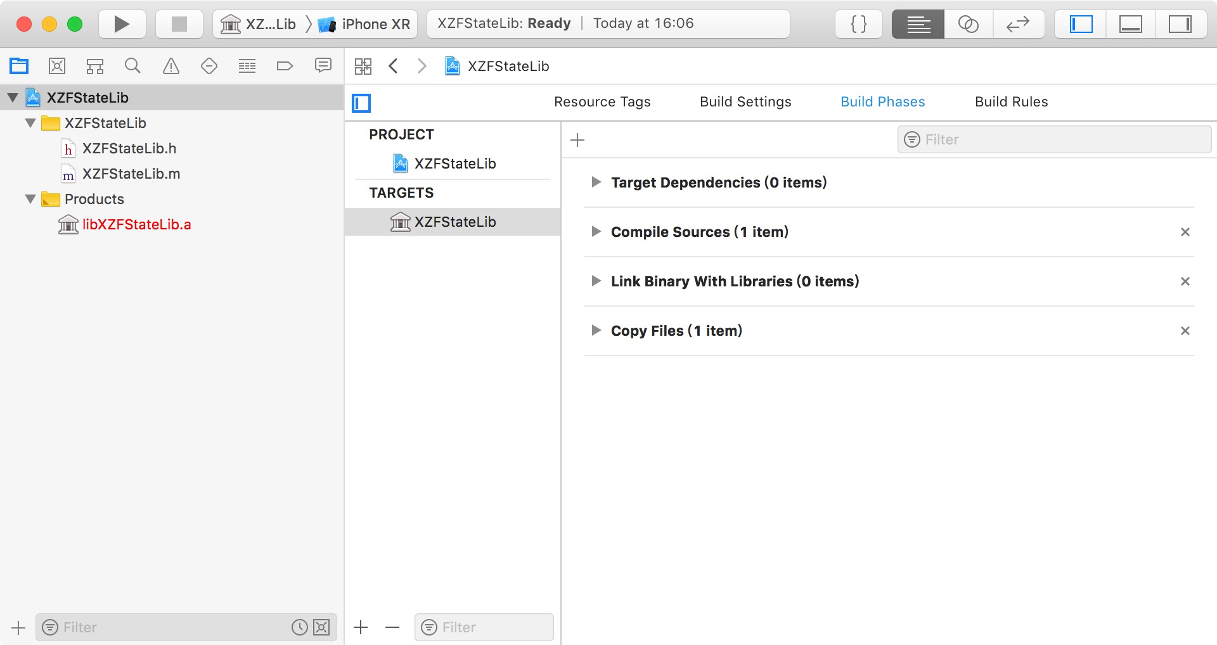Show the Project navigator

[x=19, y=66]
